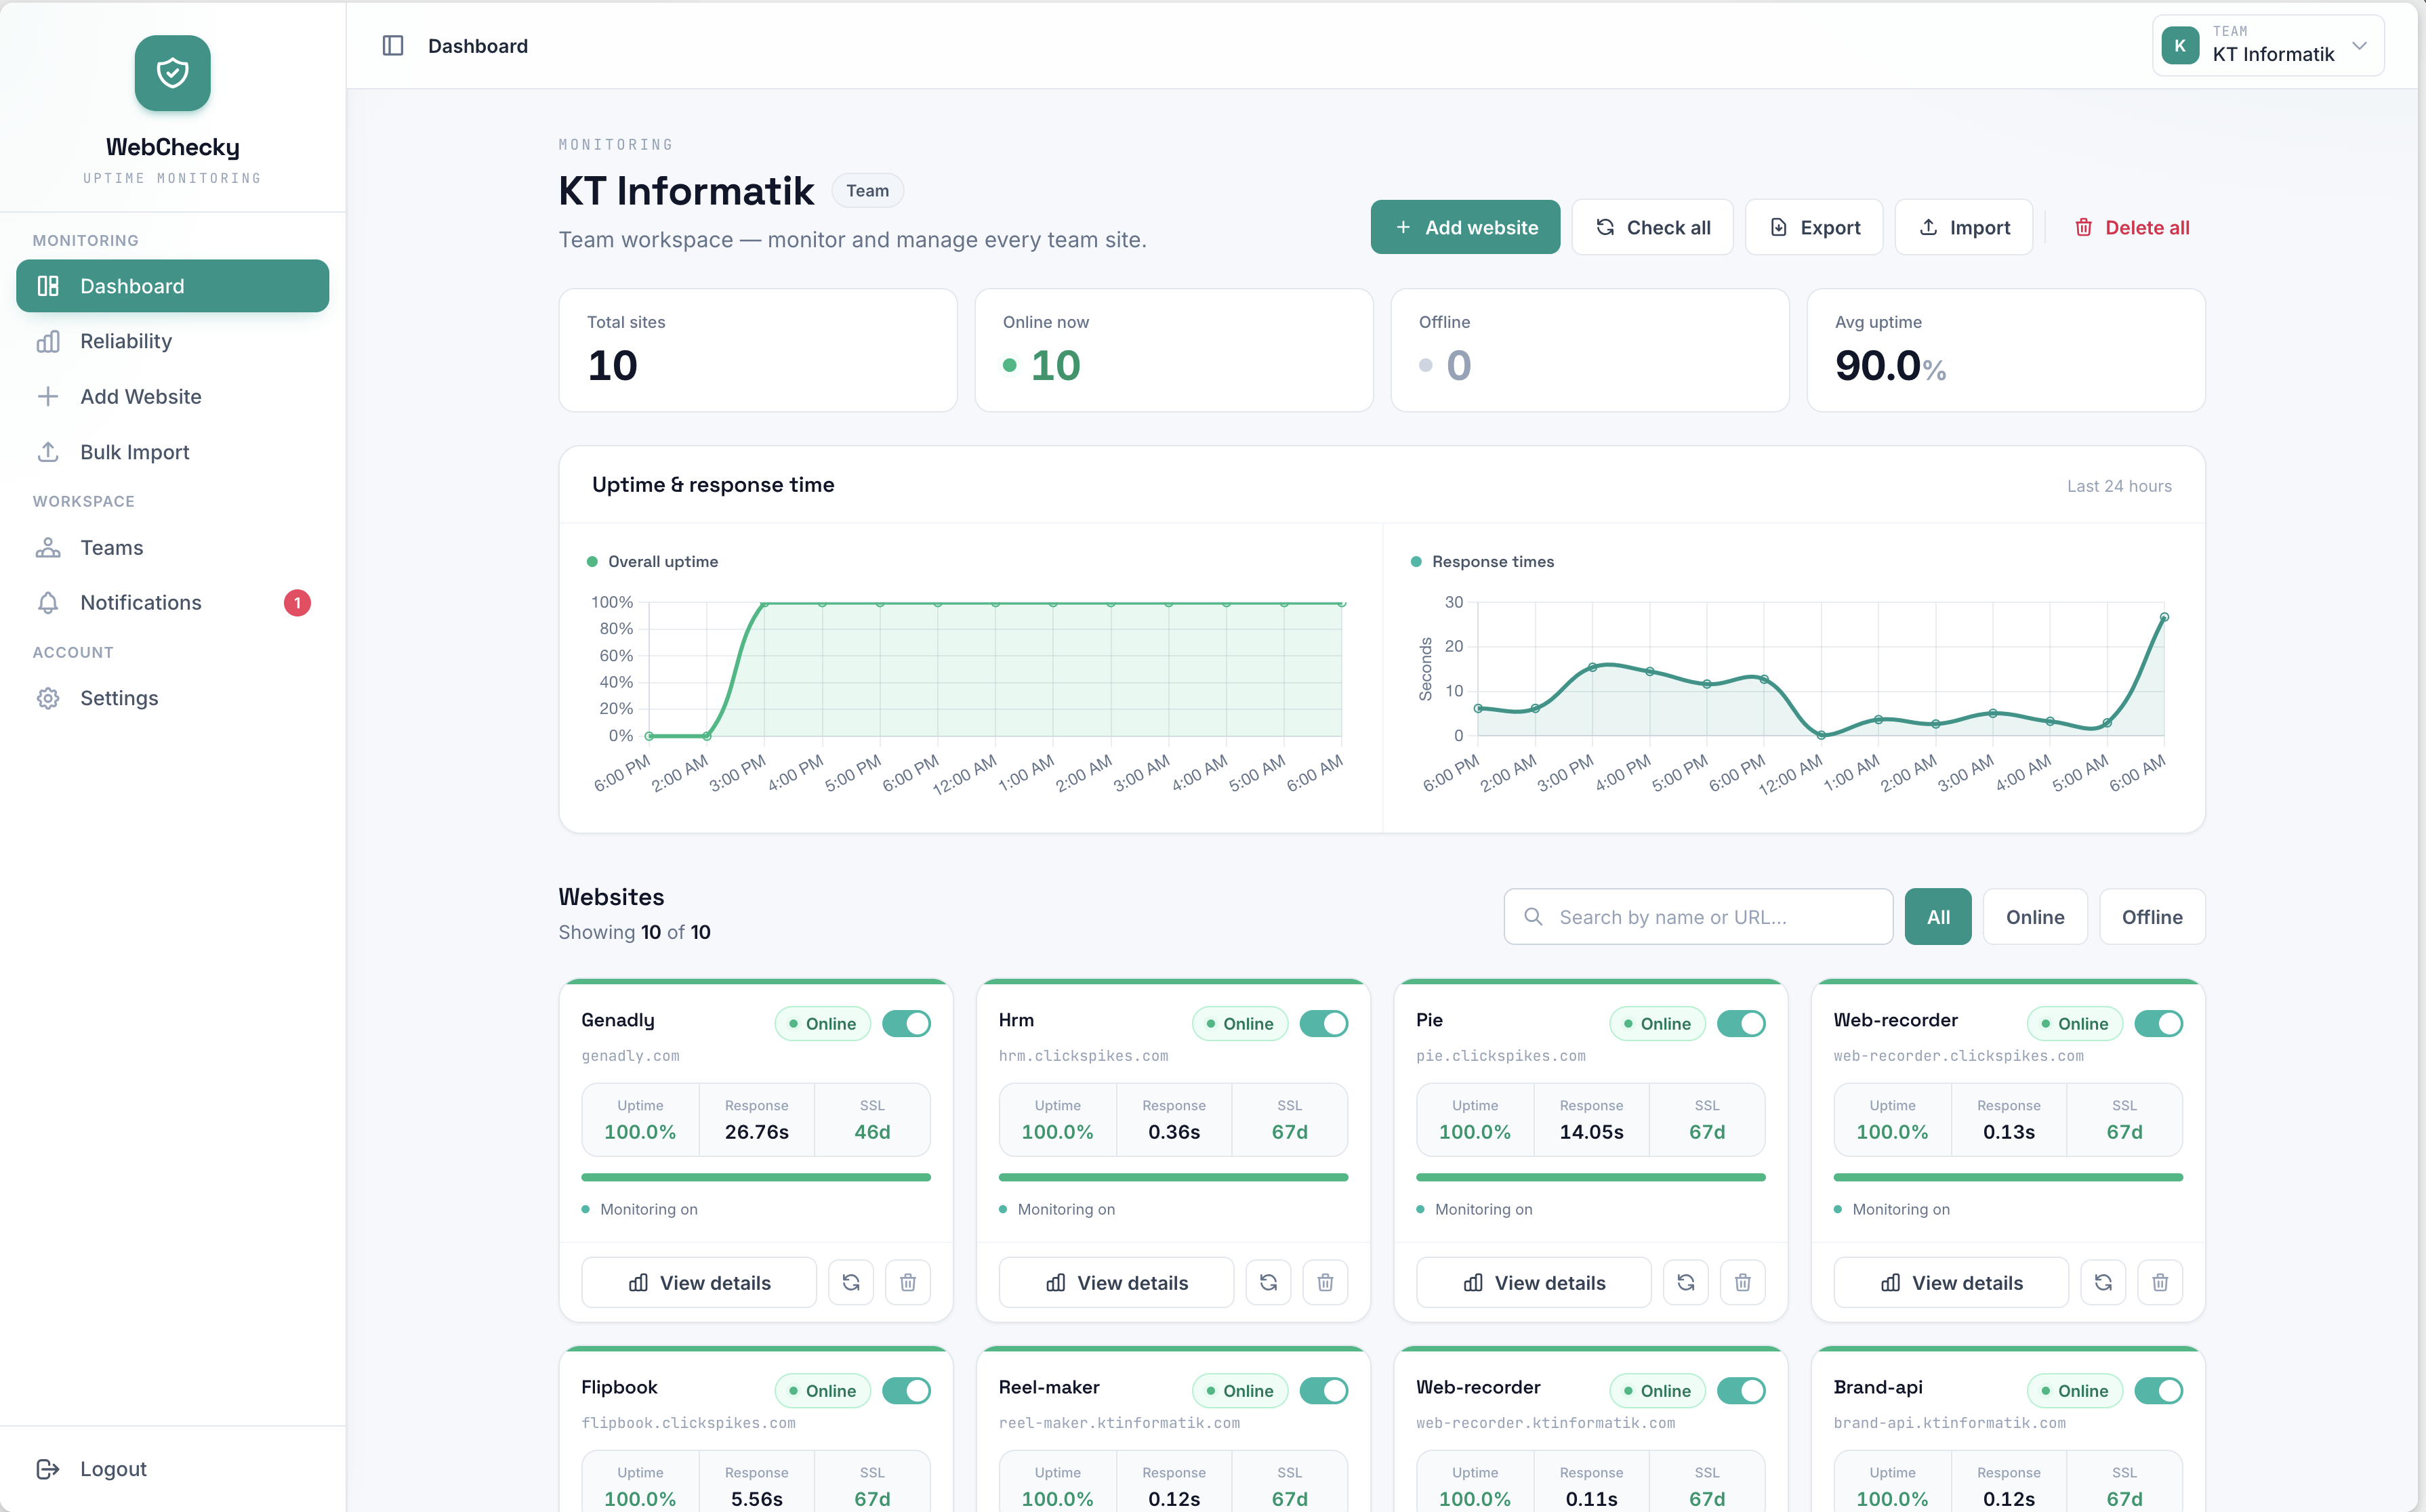View details for Pie
The image size is (2426, 1512).
pyautogui.click(x=1534, y=1282)
